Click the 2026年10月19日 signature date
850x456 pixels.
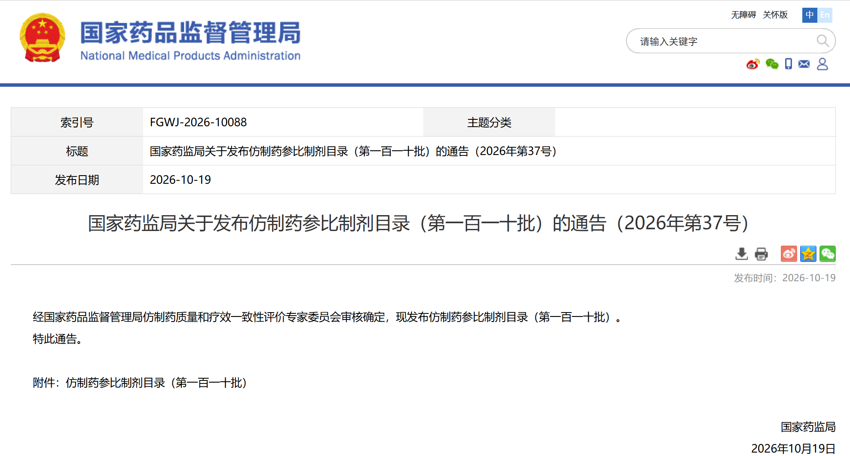pyautogui.click(x=793, y=448)
